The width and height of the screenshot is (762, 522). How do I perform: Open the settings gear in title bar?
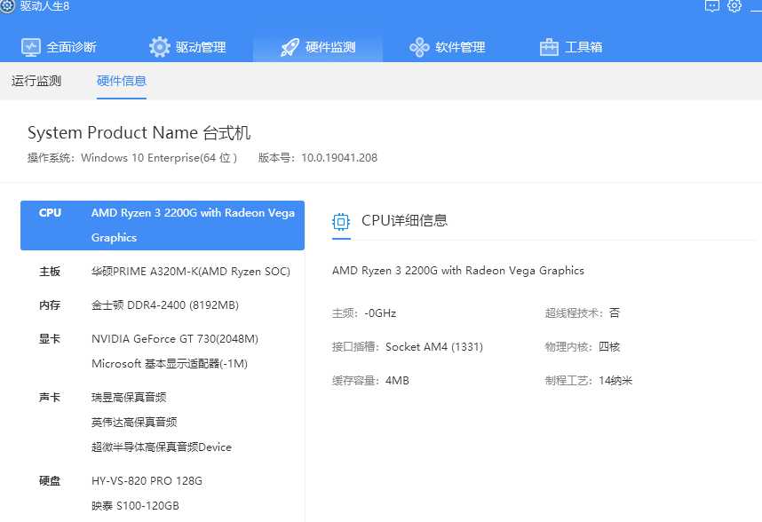tap(734, 6)
